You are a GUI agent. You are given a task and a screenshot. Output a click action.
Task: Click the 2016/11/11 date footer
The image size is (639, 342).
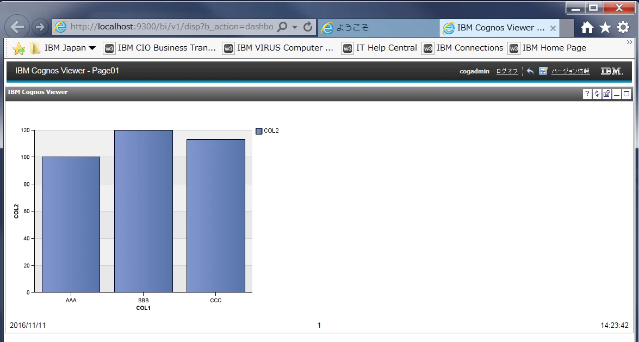pos(28,325)
